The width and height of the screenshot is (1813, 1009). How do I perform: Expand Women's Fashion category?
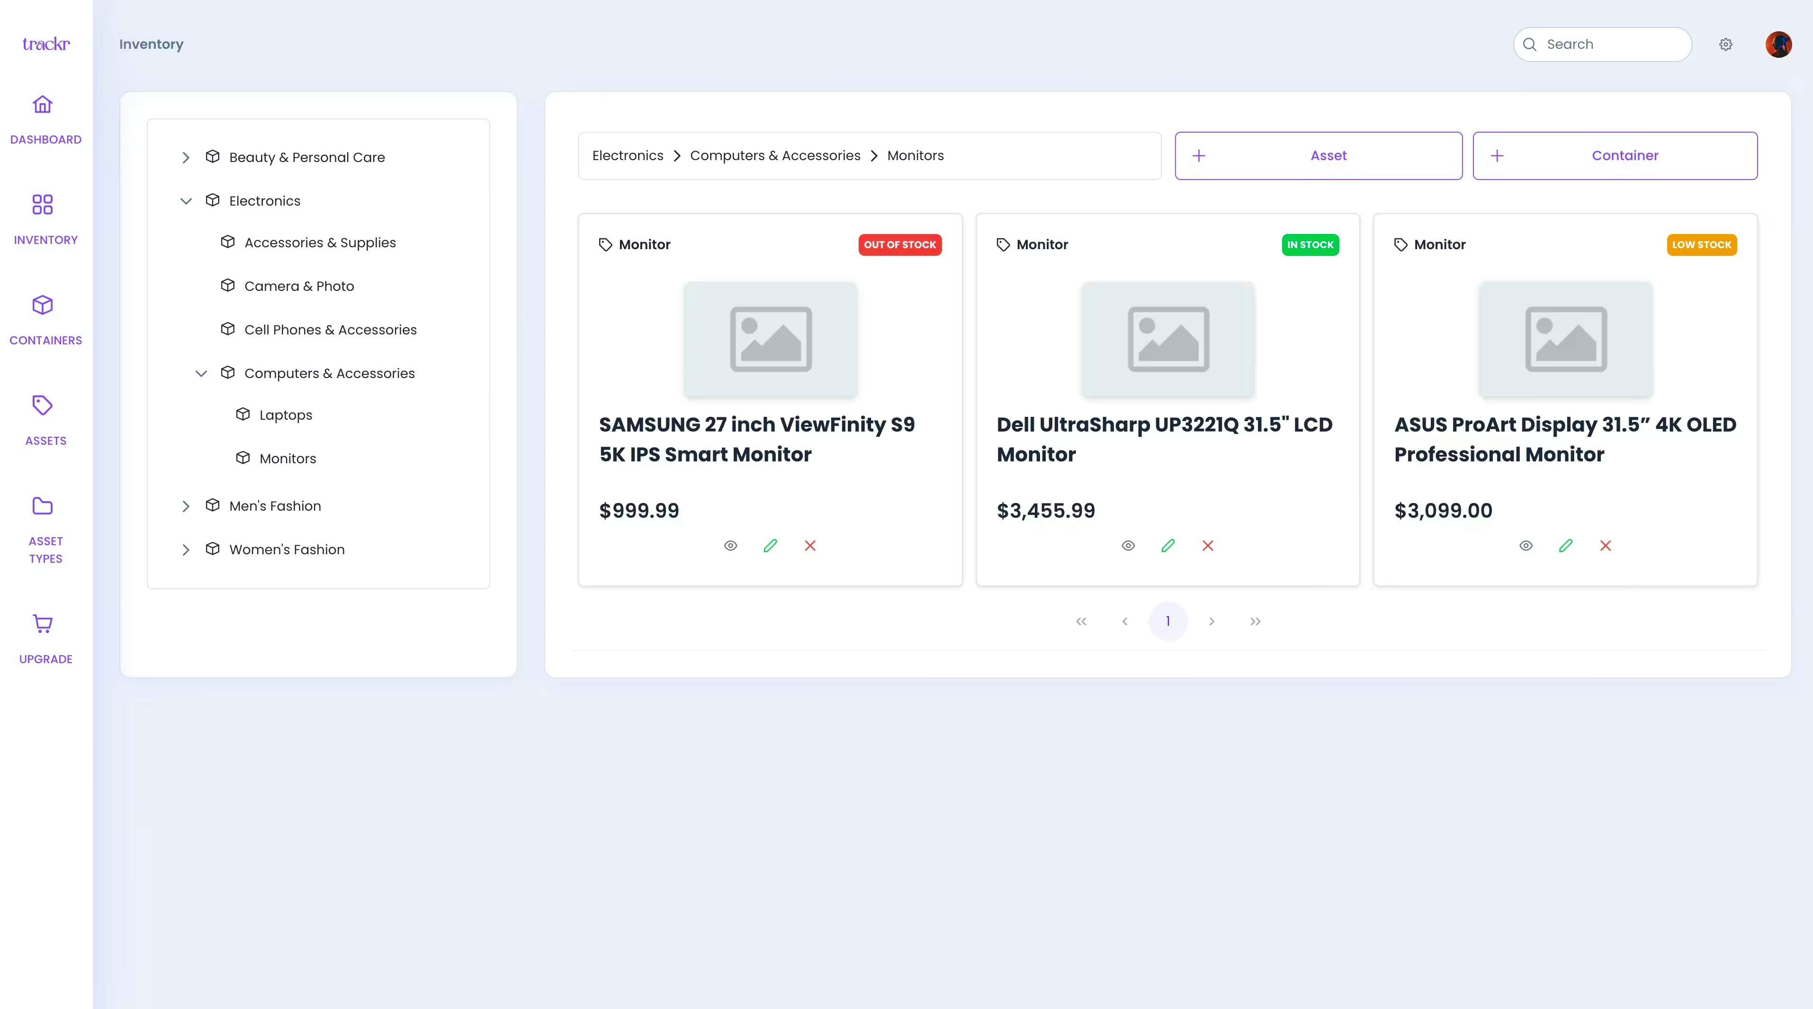[186, 550]
